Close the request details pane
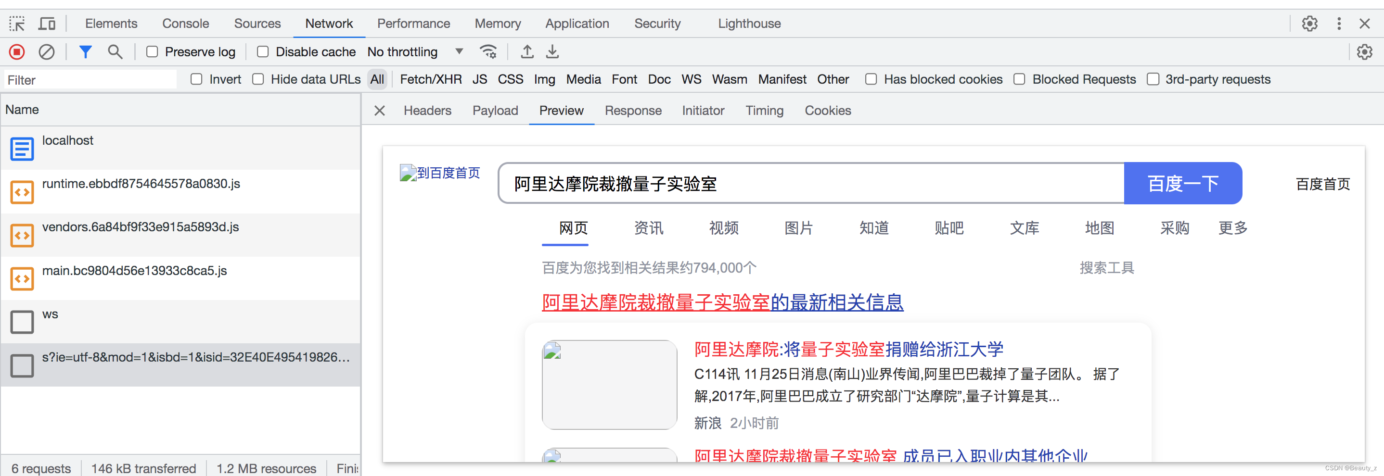 pos(379,111)
